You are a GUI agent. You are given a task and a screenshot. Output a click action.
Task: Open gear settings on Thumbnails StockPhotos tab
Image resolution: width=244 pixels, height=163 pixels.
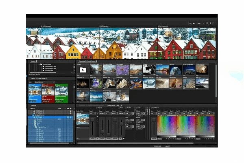[x=96, y=61]
